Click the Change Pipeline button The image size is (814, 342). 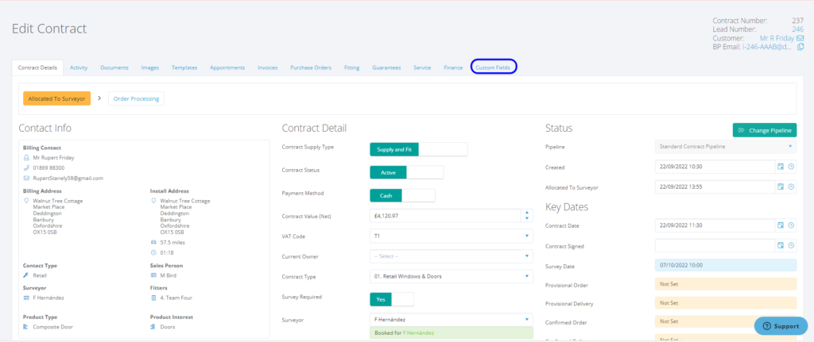pos(764,130)
